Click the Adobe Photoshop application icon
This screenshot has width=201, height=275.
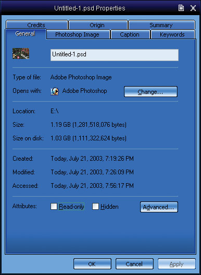pos(55,91)
